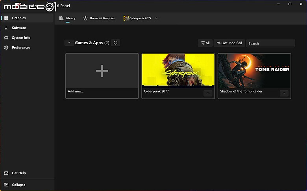
Task: Open System Info in sidebar
Action: pos(27,38)
